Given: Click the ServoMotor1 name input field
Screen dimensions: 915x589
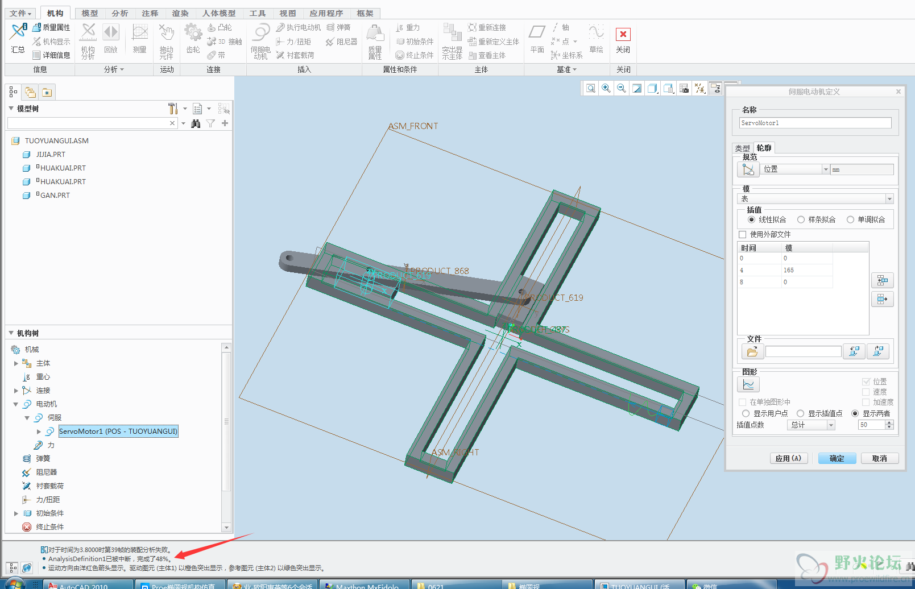Looking at the screenshot, I should click(x=815, y=123).
